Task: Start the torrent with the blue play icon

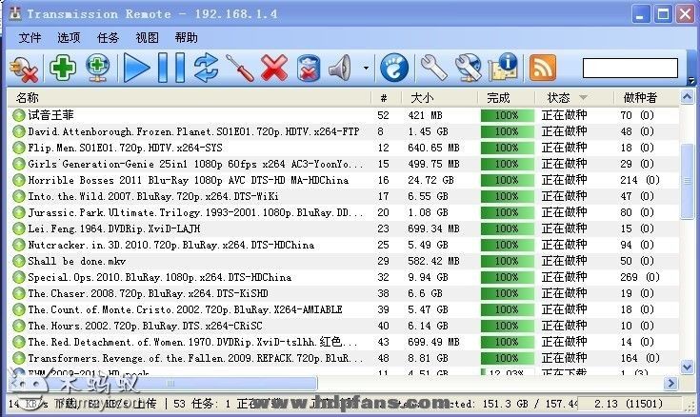Action: [136, 68]
